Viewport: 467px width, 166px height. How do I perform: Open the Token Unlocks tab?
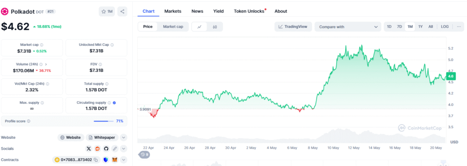pyautogui.click(x=249, y=11)
